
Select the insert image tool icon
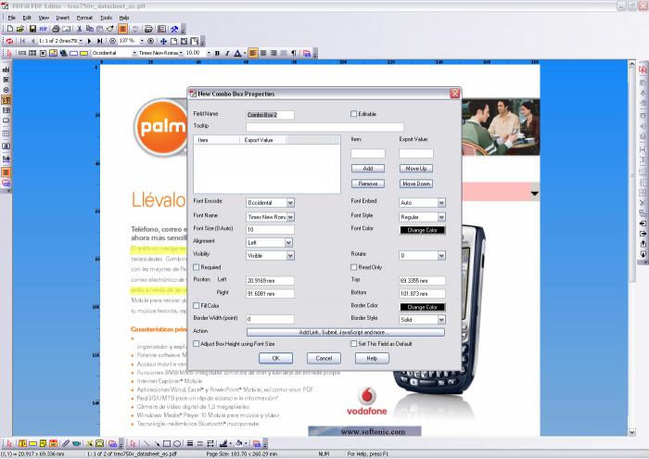[53, 53]
